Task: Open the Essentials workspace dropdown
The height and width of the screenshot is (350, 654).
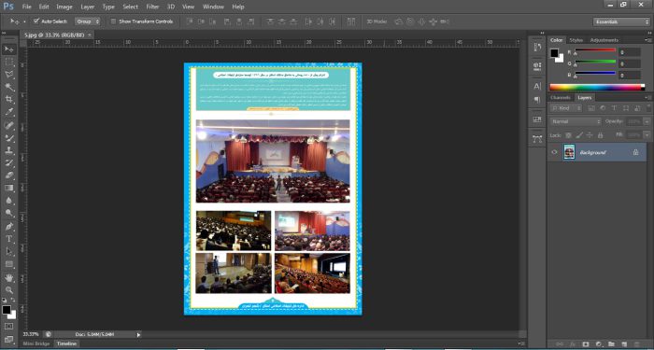Action: [x=621, y=21]
